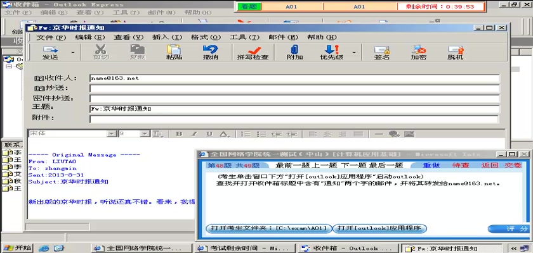This screenshot has width=533, height=253.
Task: Apply numbered list formatting
Action: 245,134
